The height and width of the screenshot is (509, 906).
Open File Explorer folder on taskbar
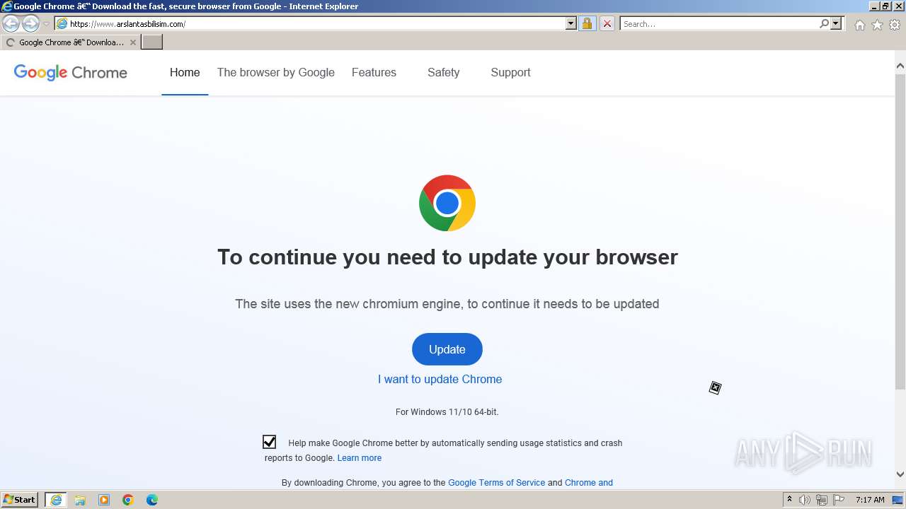[80, 500]
